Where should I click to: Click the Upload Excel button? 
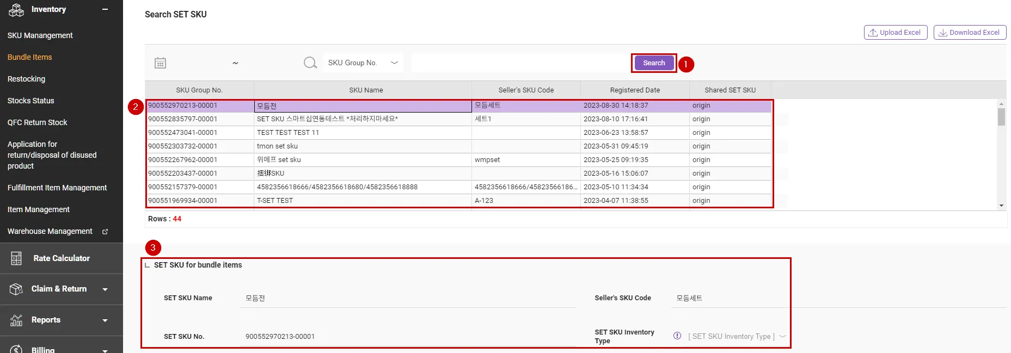[895, 33]
